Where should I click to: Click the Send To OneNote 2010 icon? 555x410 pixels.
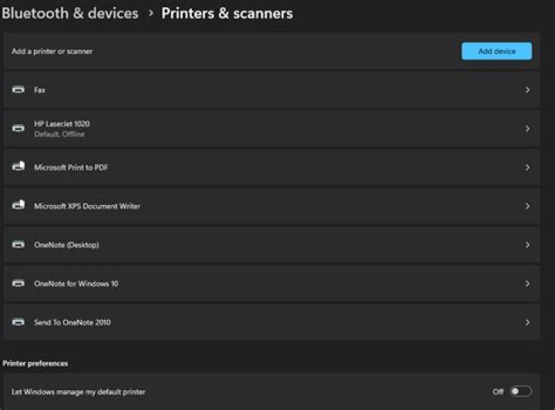tap(18, 322)
